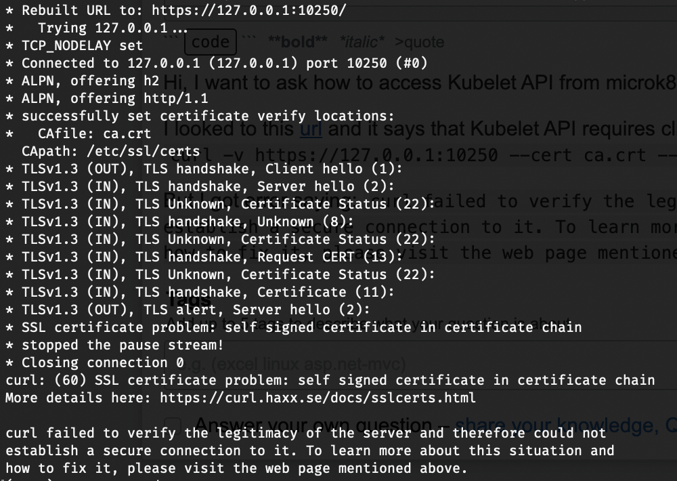Click the 'TCP_NODELAY set' terminal line
Viewport: 677px width, 481px height.
coord(74,45)
